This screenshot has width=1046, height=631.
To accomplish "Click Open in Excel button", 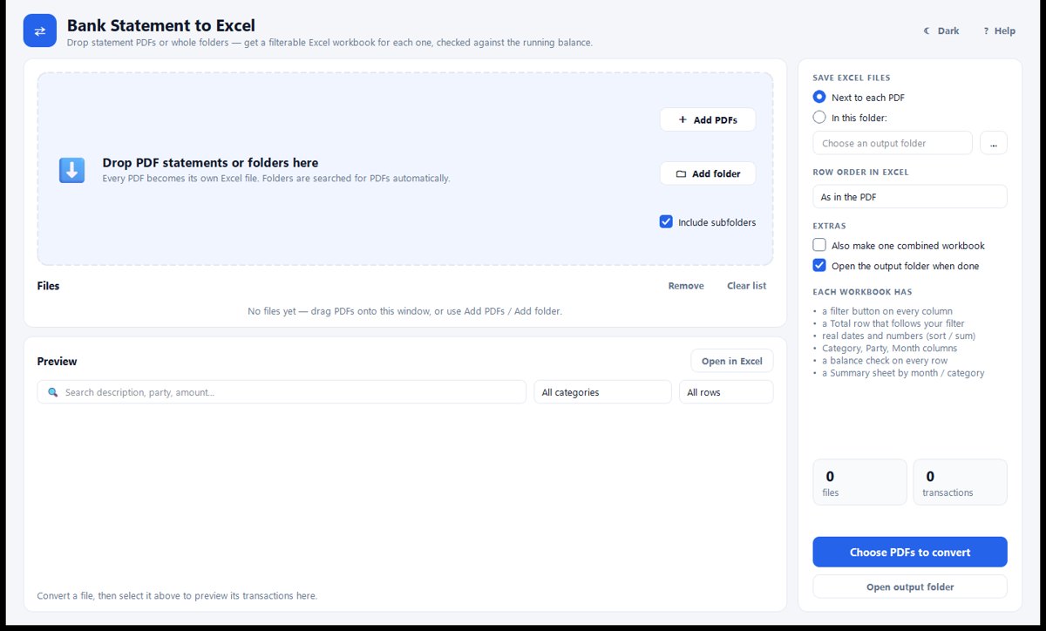I will pos(732,361).
